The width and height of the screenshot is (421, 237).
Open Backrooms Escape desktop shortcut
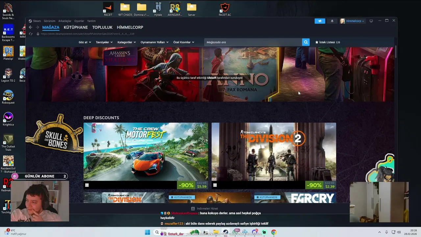point(8,33)
